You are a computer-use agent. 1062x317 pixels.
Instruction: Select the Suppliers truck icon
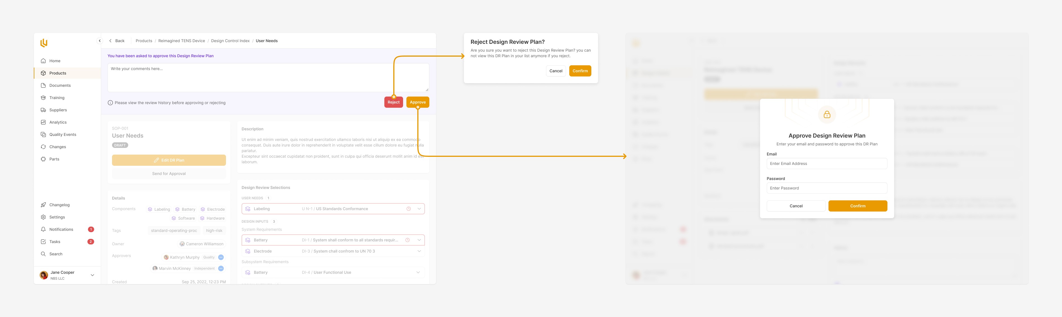pos(43,110)
